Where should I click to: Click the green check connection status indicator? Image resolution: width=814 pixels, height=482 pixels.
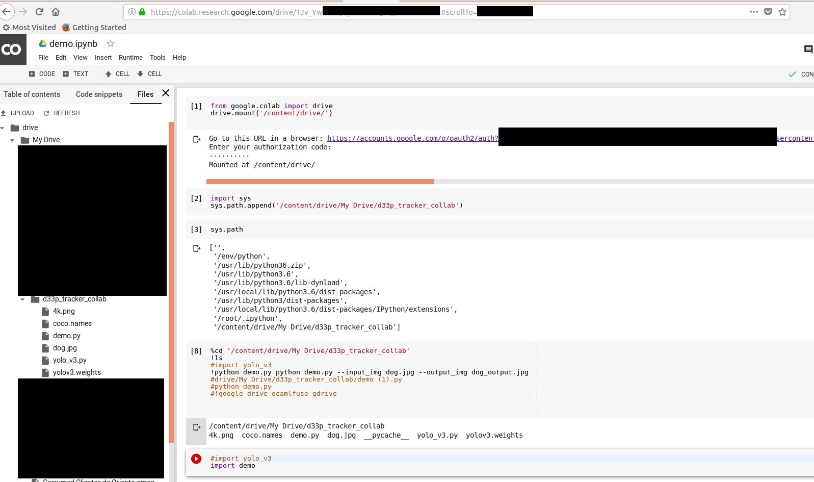coord(792,74)
